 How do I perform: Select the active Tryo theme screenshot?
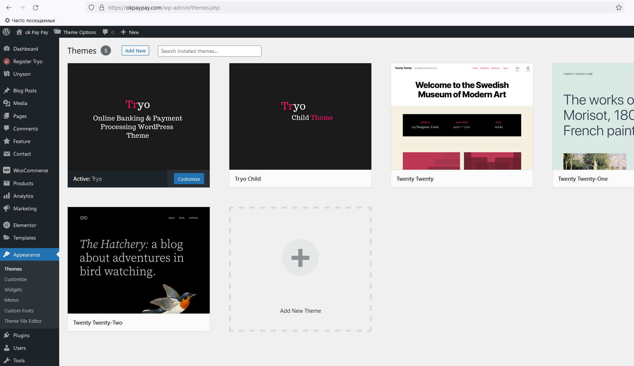pos(139,116)
